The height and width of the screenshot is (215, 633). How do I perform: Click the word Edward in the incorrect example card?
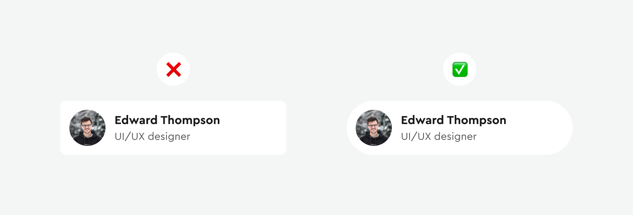pos(136,120)
